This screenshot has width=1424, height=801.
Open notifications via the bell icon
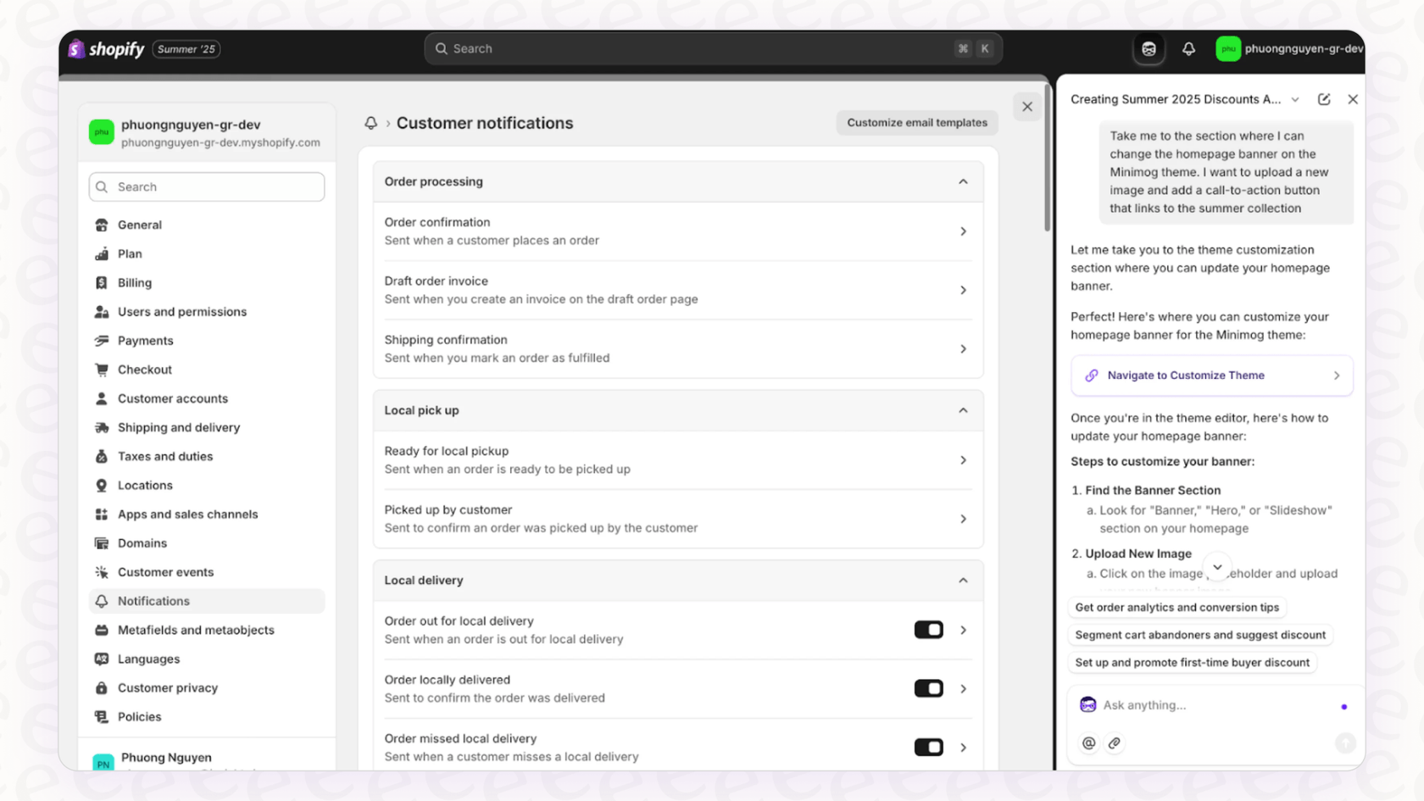pos(1188,48)
